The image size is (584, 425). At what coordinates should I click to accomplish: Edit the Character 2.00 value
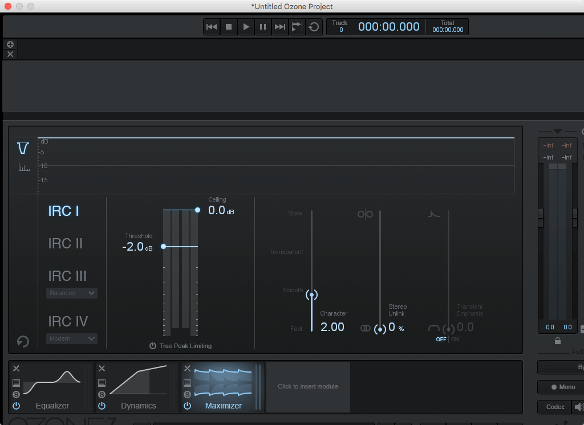pyautogui.click(x=332, y=327)
